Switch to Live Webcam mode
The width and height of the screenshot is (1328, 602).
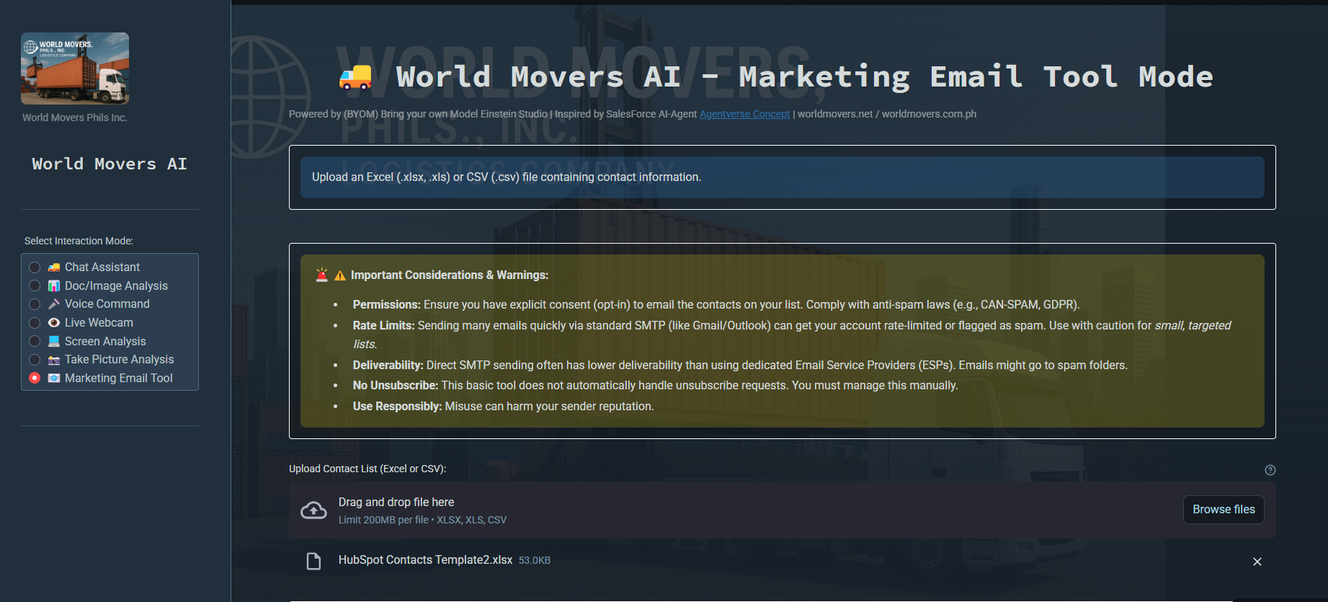pyautogui.click(x=35, y=323)
